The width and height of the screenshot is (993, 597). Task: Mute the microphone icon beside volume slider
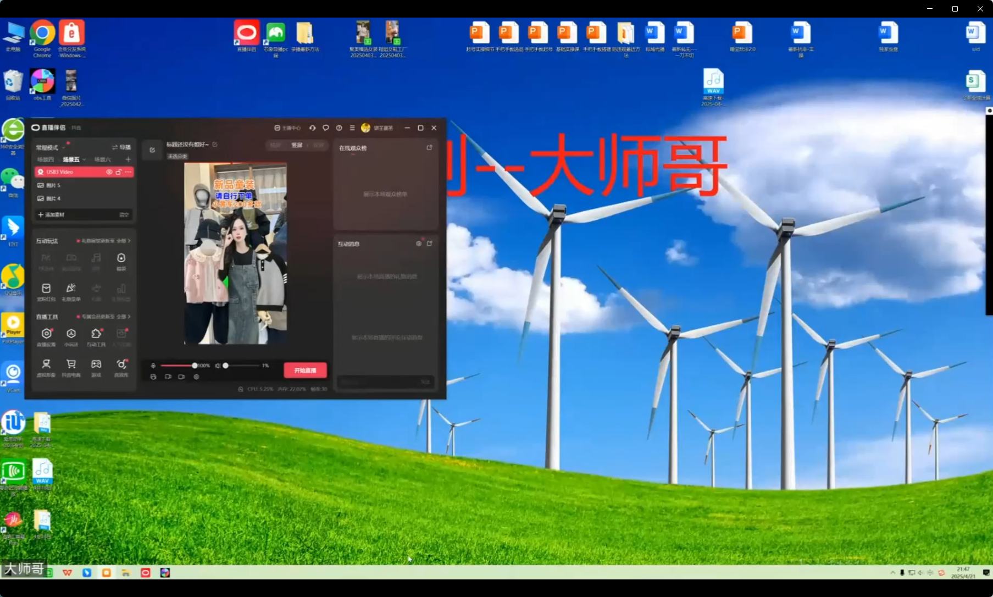[x=153, y=366]
